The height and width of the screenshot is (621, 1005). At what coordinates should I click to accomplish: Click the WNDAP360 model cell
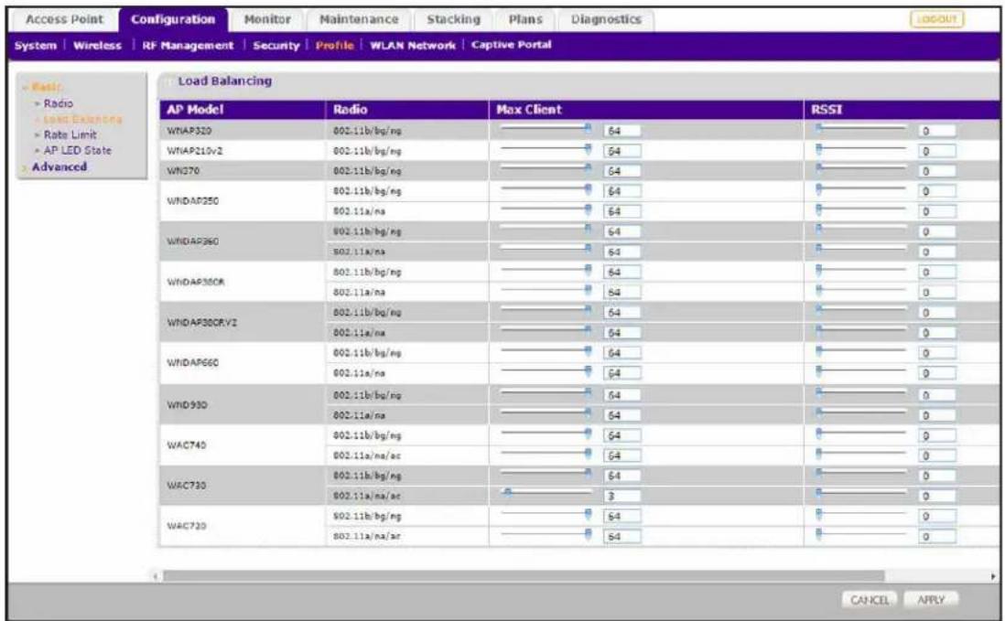pyautogui.click(x=243, y=241)
